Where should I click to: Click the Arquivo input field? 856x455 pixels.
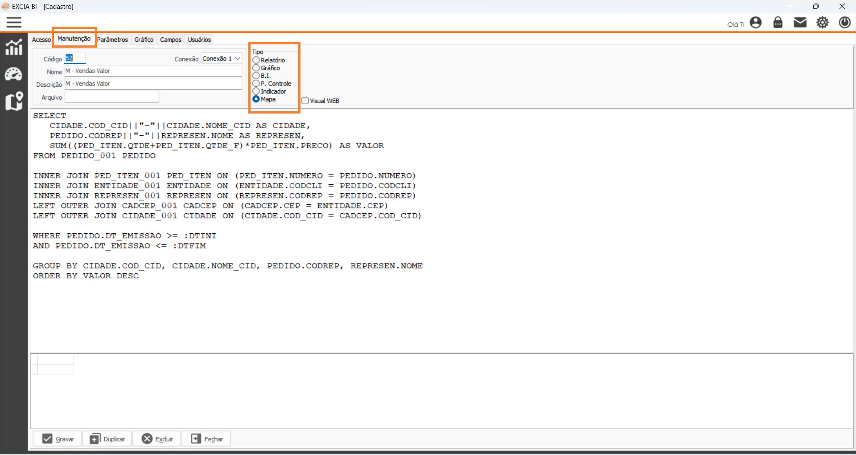pos(111,97)
